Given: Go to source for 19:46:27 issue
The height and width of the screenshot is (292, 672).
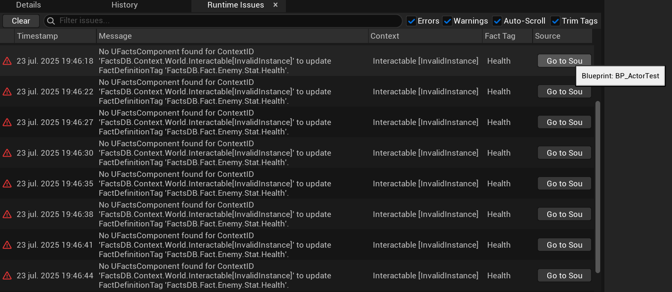Looking at the screenshot, I should (564, 122).
